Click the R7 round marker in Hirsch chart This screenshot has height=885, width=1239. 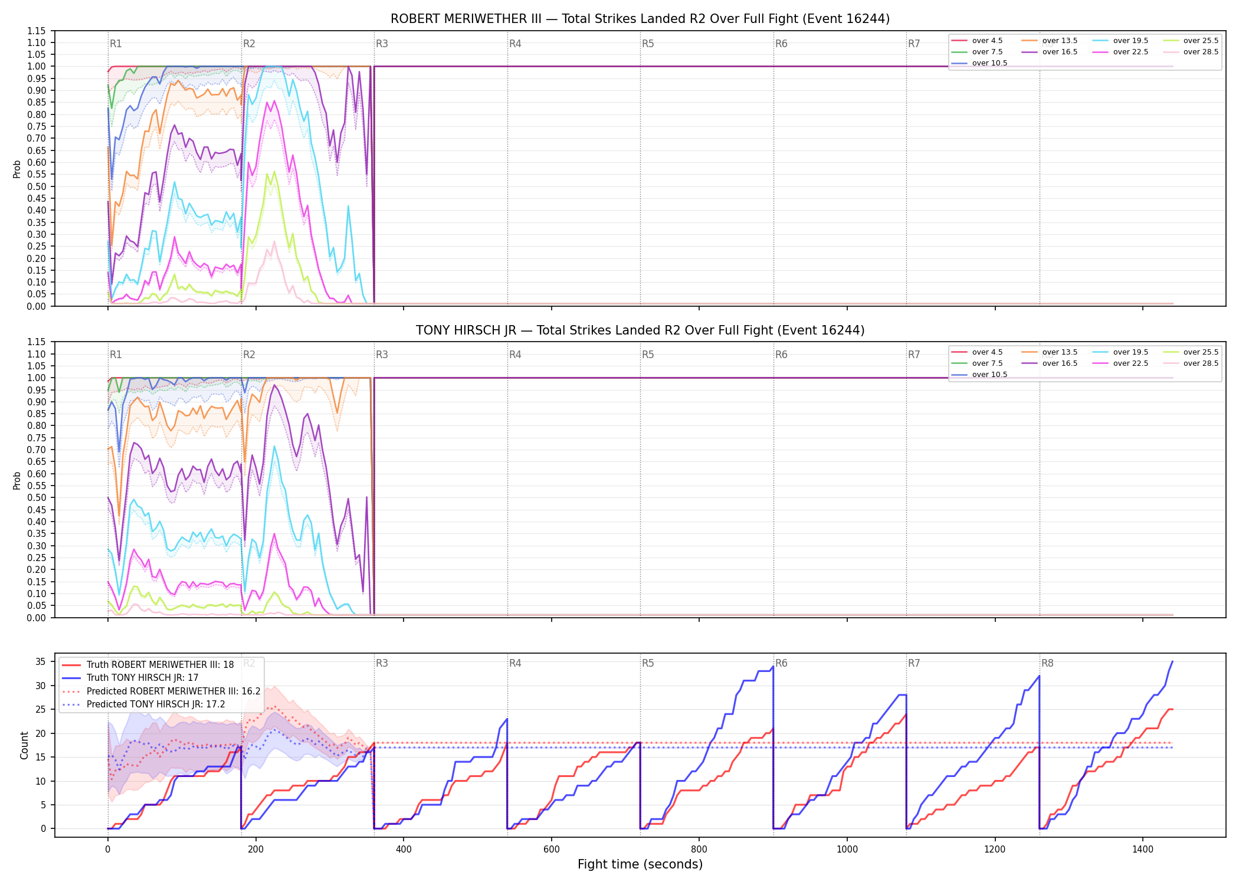tap(914, 355)
